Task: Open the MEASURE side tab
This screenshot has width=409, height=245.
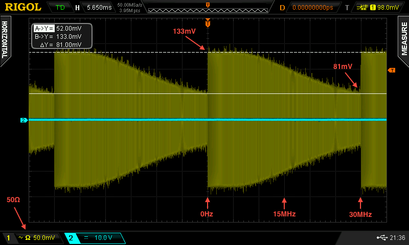Action: [x=403, y=39]
